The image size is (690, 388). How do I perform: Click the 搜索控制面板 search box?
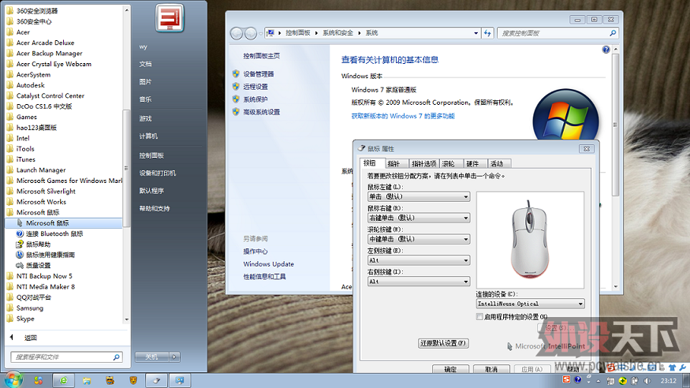point(558,33)
